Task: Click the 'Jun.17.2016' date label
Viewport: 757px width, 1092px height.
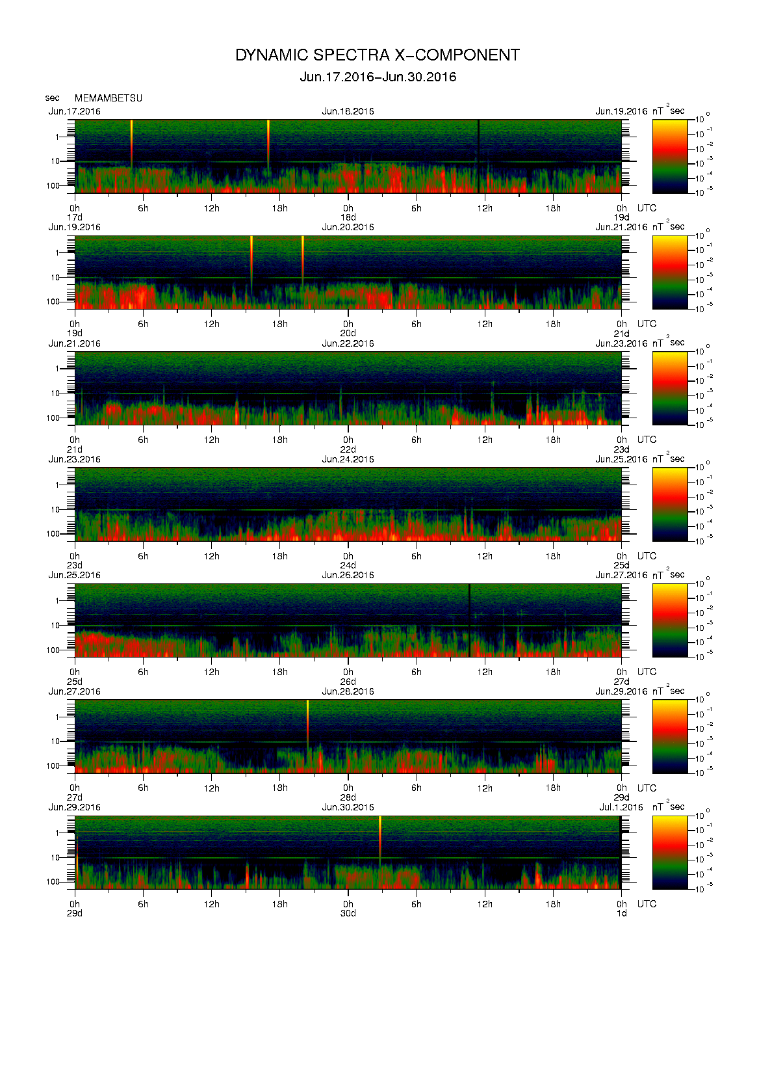Action: [x=75, y=111]
